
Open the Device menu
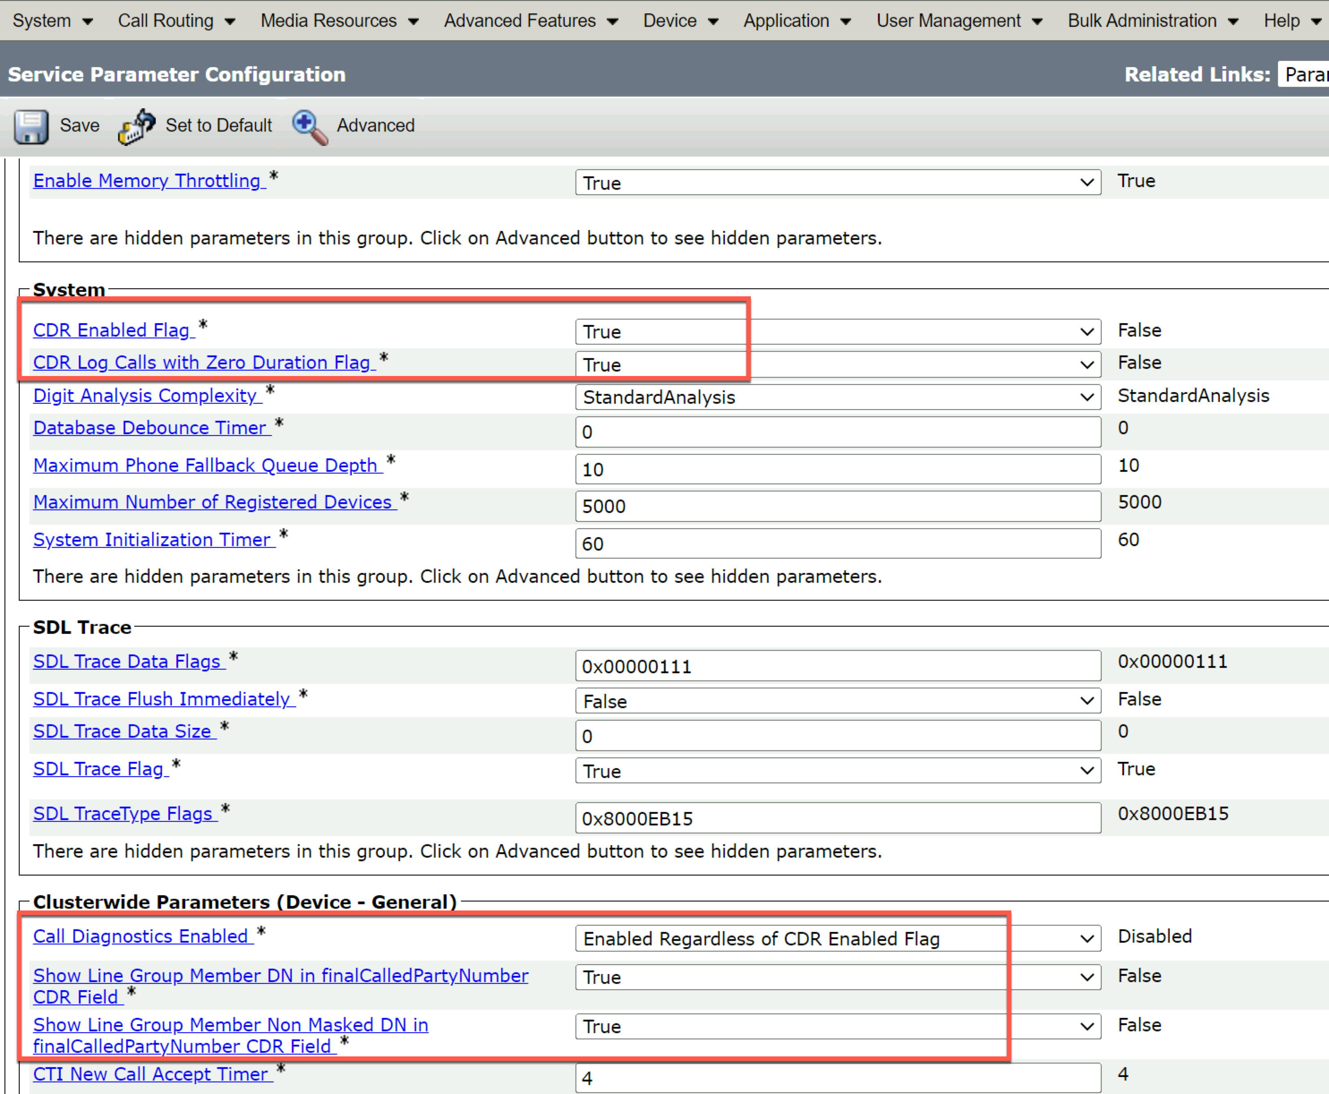[680, 21]
